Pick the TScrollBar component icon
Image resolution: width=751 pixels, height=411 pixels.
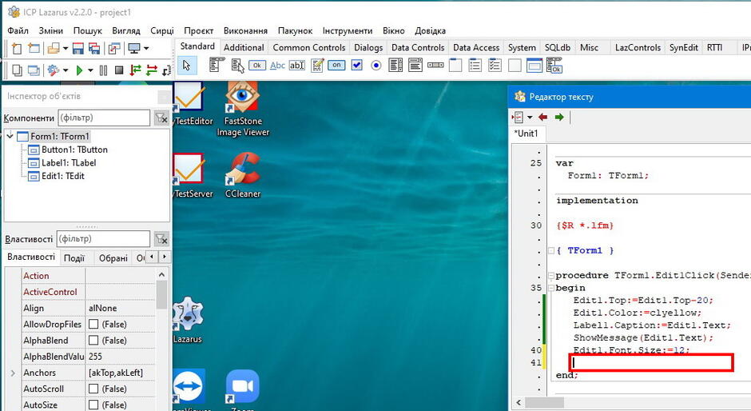click(435, 65)
